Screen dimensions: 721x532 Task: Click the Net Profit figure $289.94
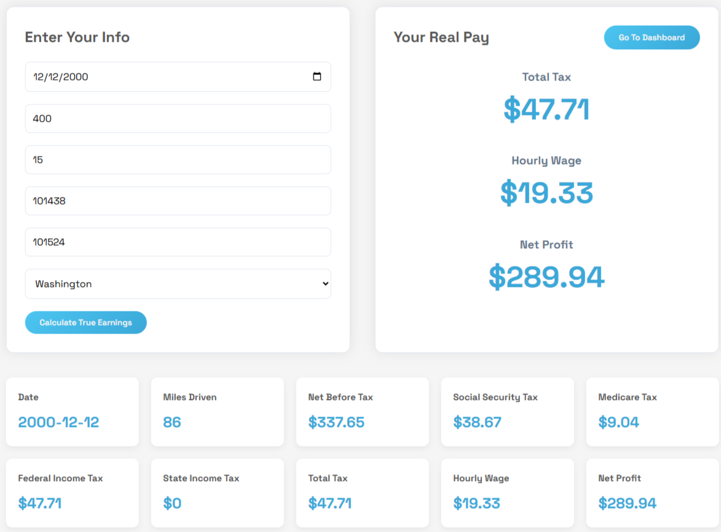point(546,277)
